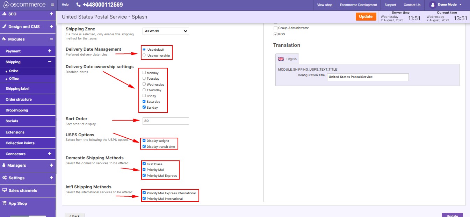Tick the Monday disabled-date checkbox

(x=144, y=73)
